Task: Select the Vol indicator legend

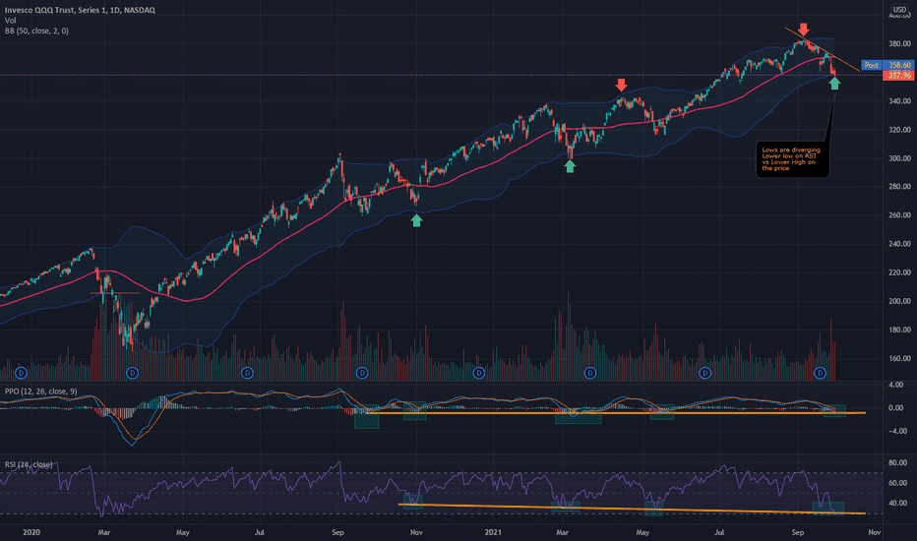Action: point(11,21)
